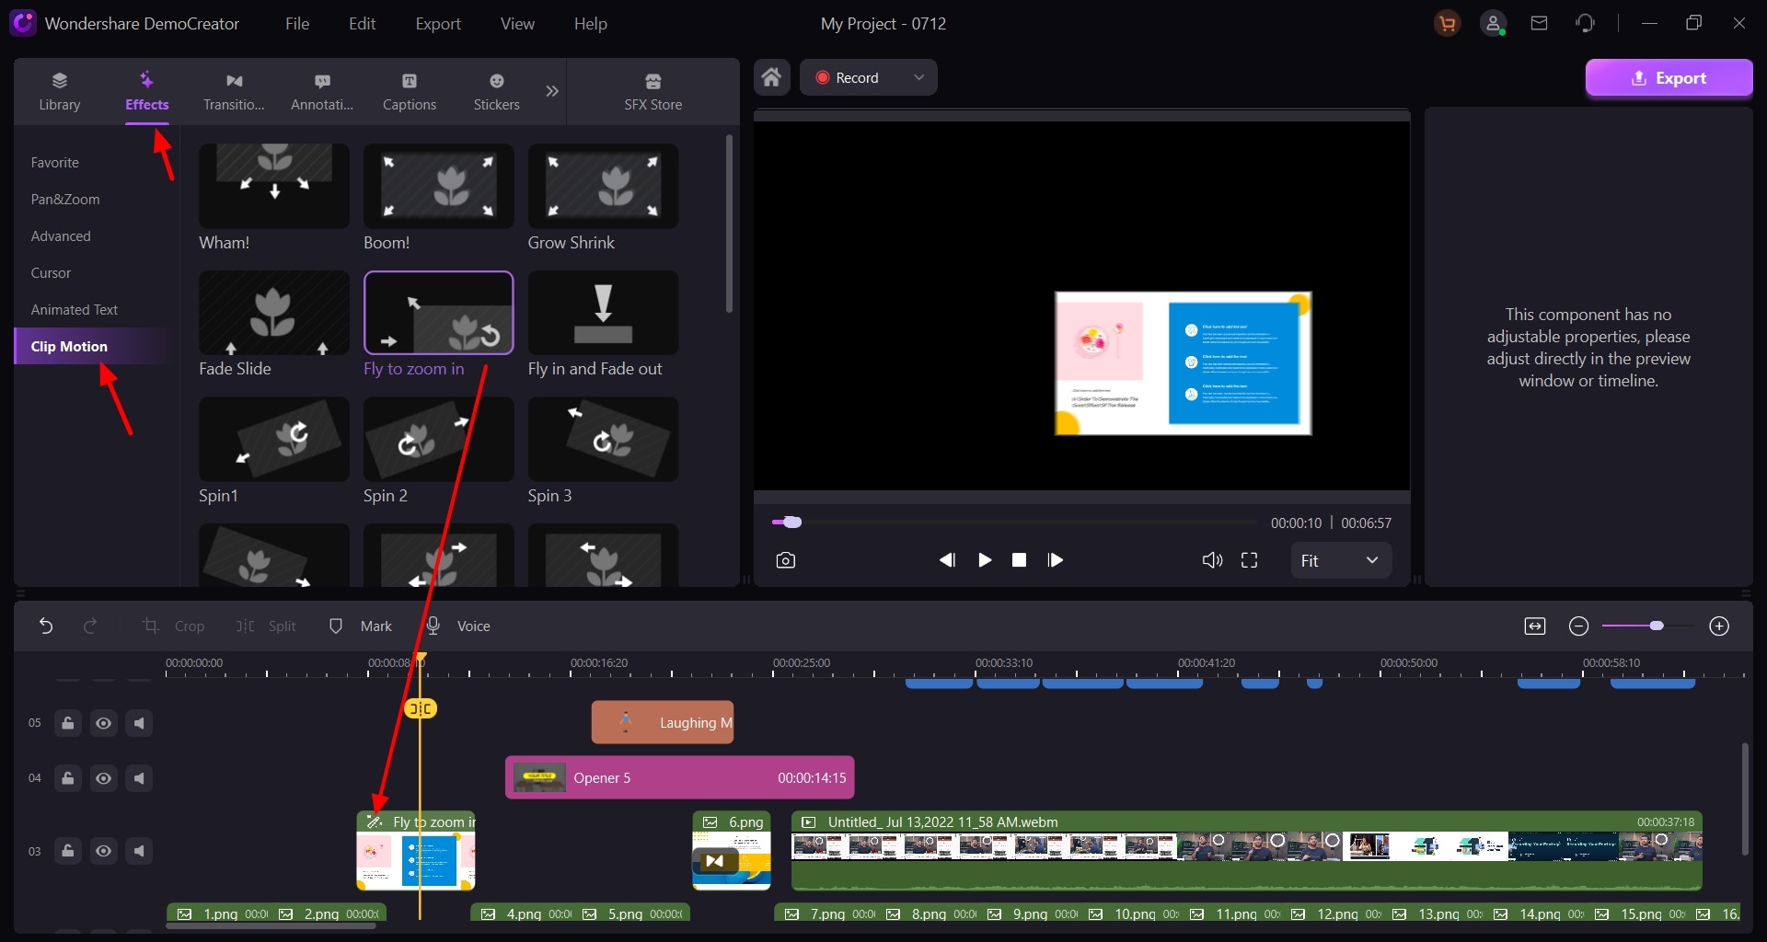Image resolution: width=1767 pixels, height=942 pixels.
Task: Lock track 04
Action: pos(67,778)
